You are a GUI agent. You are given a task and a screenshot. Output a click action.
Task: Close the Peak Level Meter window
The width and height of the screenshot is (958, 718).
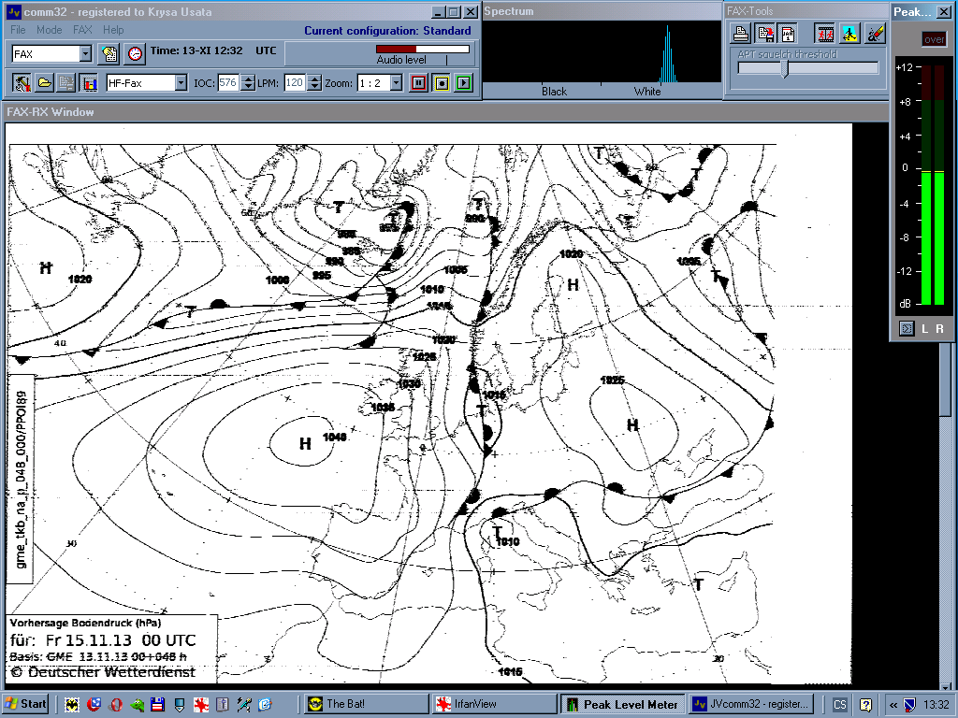944,11
